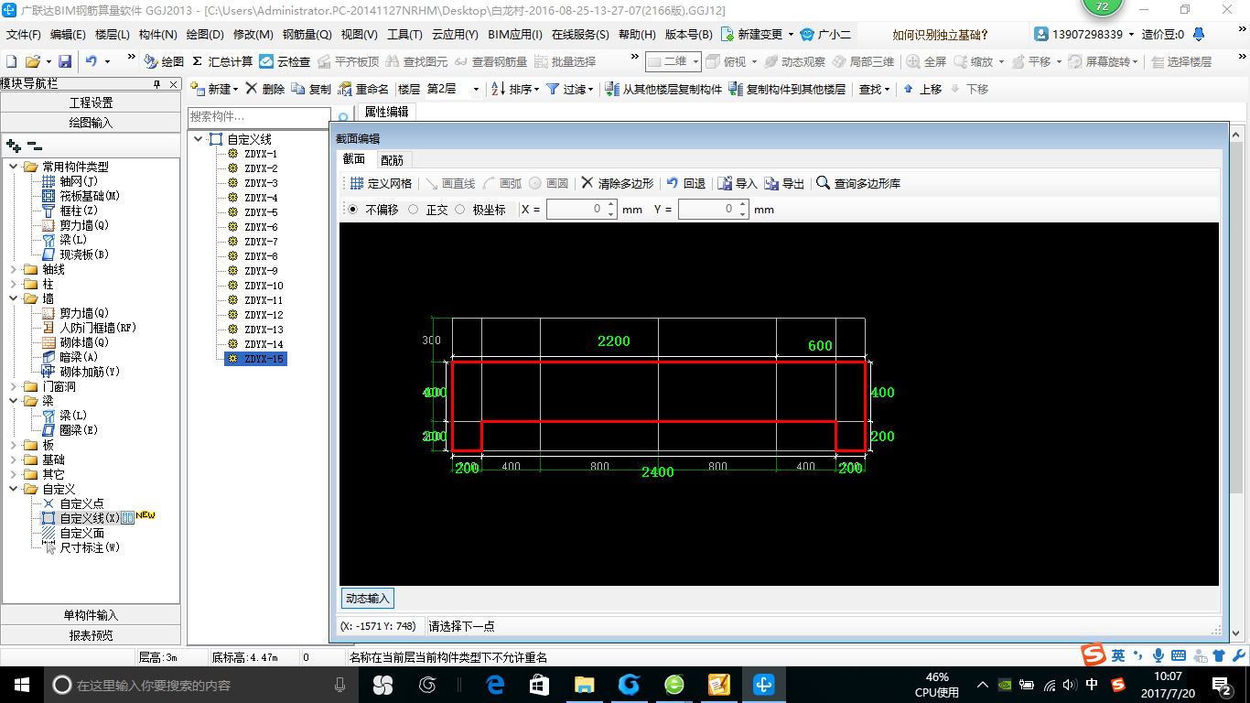The height and width of the screenshot is (703, 1250).
Task: Collapse all tree nodes minus icon
Action: coord(34,145)
